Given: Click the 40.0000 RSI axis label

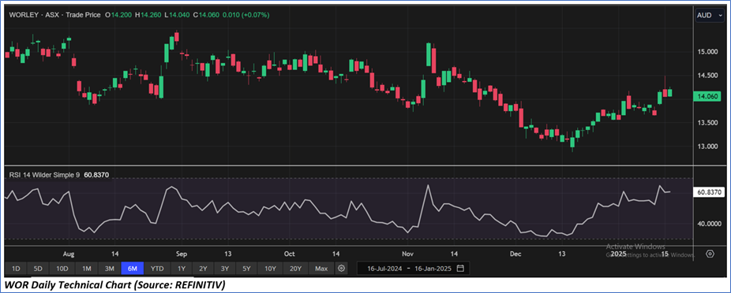Looking at the screenshot, I should coord(709,224).
